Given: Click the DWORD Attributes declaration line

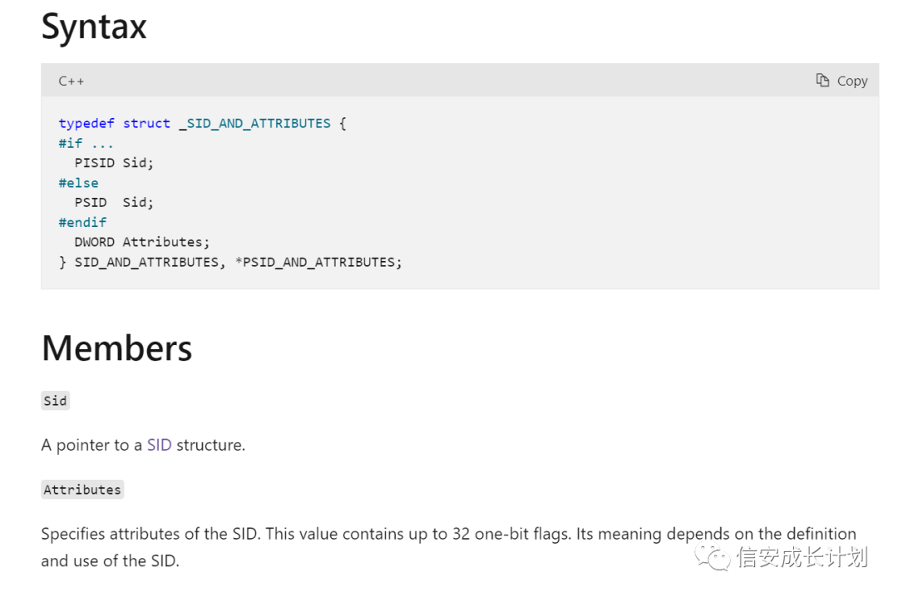Looking at the screenshot, I should (142, 242).
